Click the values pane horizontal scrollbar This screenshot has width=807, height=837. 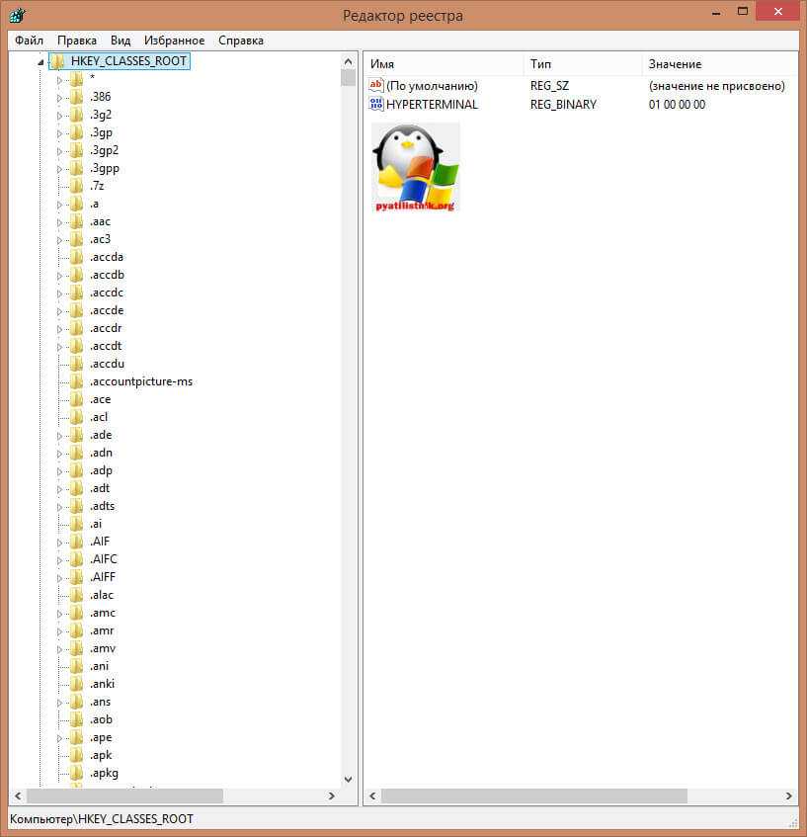[x=533, y=795]
